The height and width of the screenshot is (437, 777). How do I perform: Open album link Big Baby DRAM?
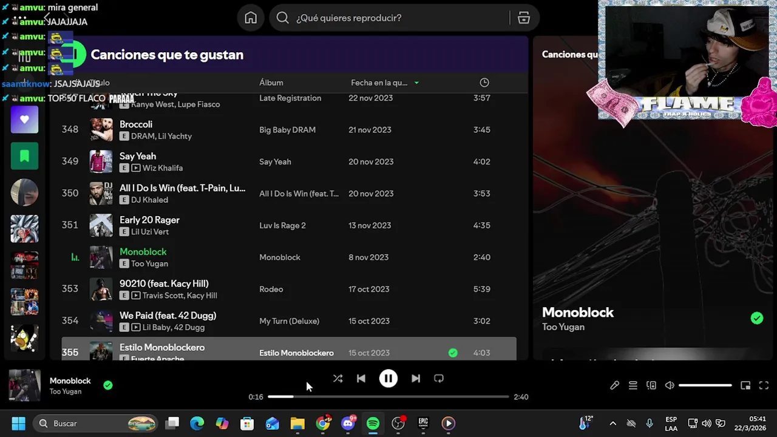[288, 130]
